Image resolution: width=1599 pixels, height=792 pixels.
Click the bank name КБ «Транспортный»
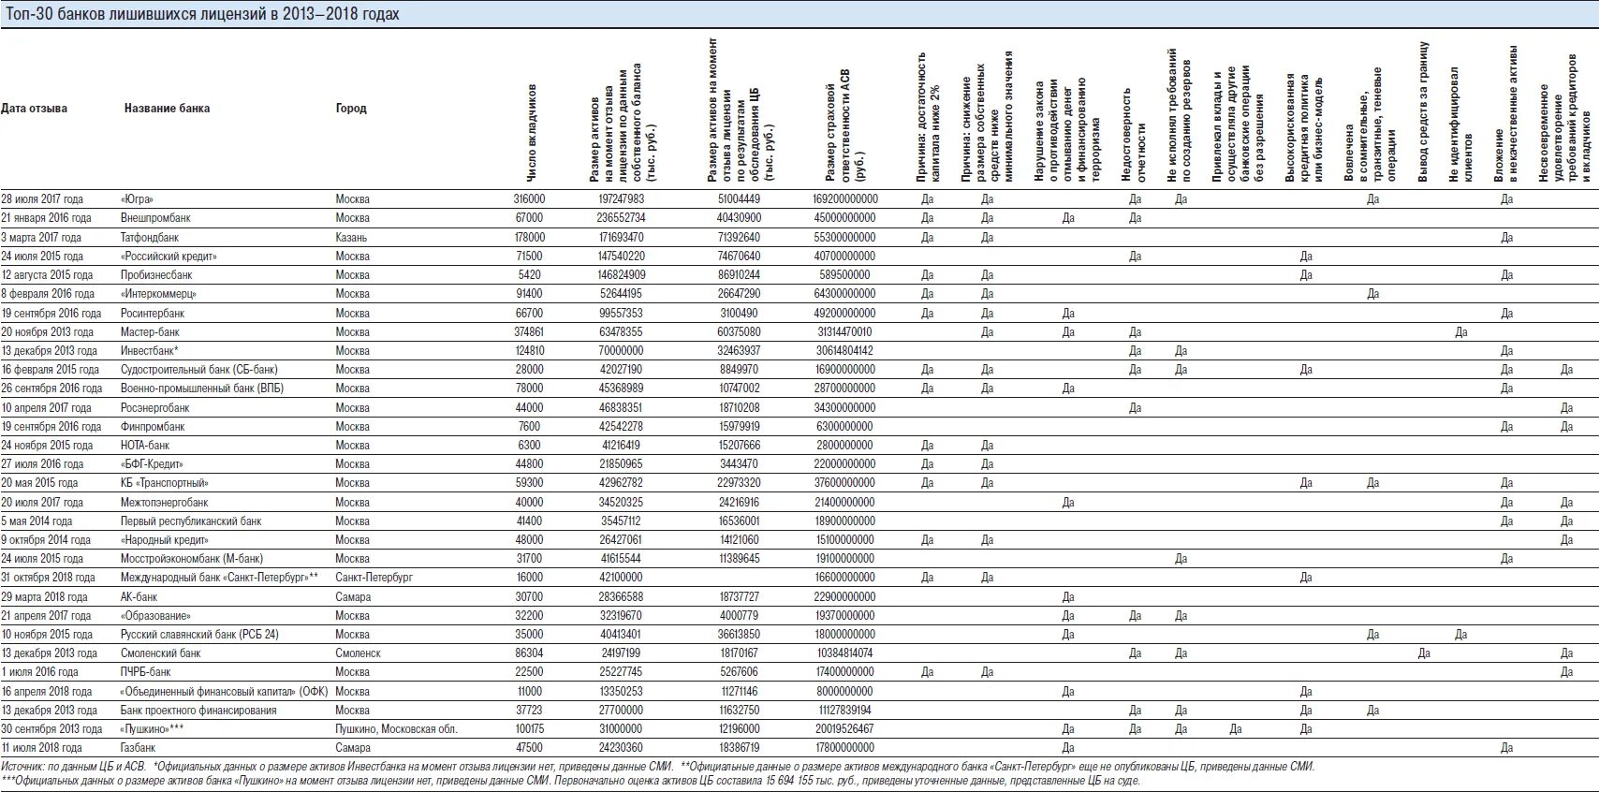[x=165, y=483]
